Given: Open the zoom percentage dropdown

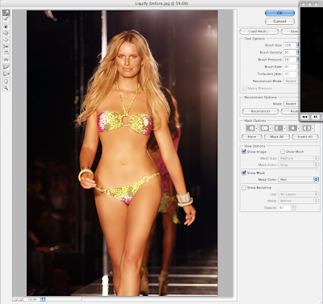Looking at the screenshot, I should tap(43, 299).
